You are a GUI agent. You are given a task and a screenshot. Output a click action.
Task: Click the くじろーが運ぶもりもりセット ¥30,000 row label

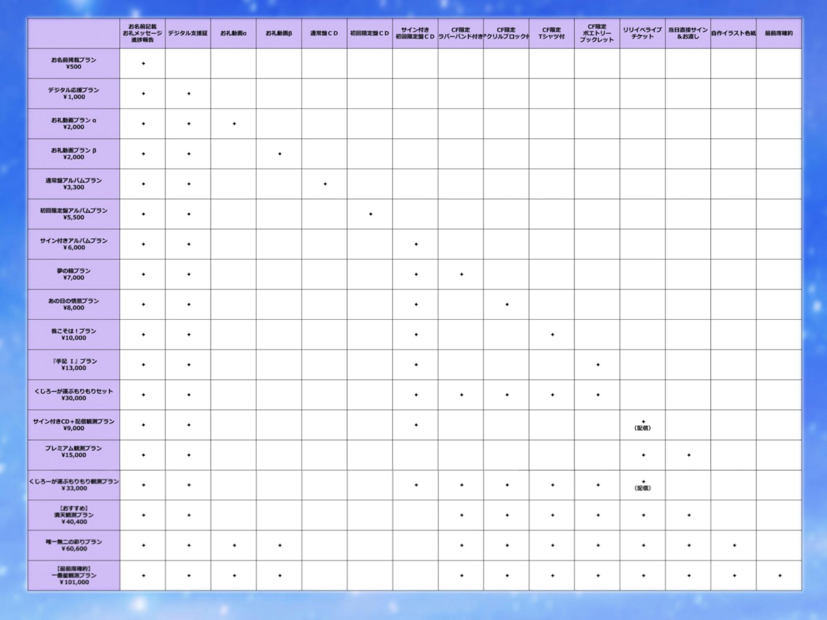click(74, 395)
